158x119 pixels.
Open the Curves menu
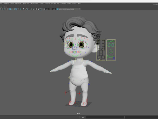pyautogui.click(x=41, y=4)
